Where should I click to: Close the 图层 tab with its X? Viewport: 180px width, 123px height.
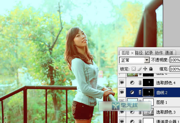[132, 53]
